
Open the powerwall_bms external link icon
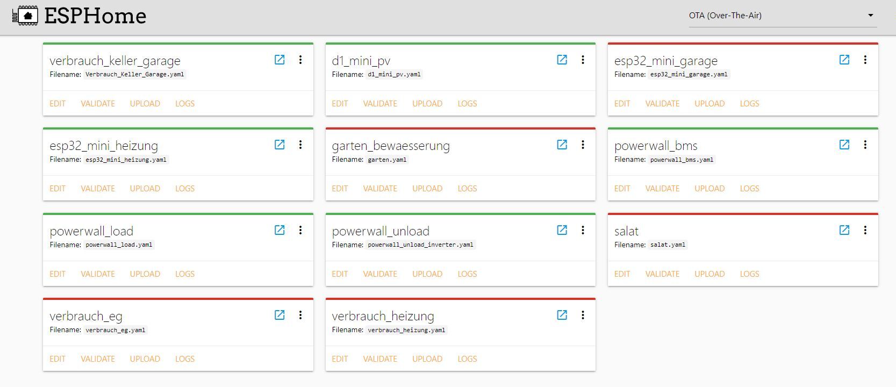point(844,145)
